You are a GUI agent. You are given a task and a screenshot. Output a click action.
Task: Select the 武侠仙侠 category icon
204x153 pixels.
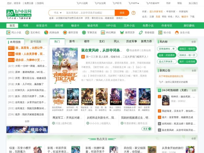47,33
